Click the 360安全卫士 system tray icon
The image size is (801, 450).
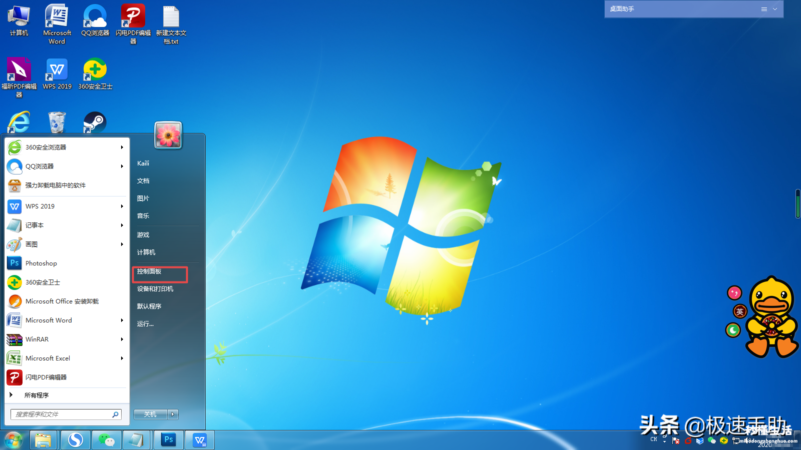point(724,440)
